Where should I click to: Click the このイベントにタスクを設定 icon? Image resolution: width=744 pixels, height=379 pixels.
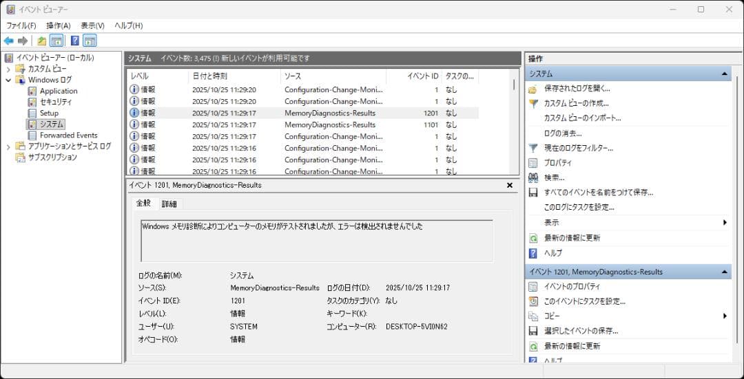coord(533,301)
